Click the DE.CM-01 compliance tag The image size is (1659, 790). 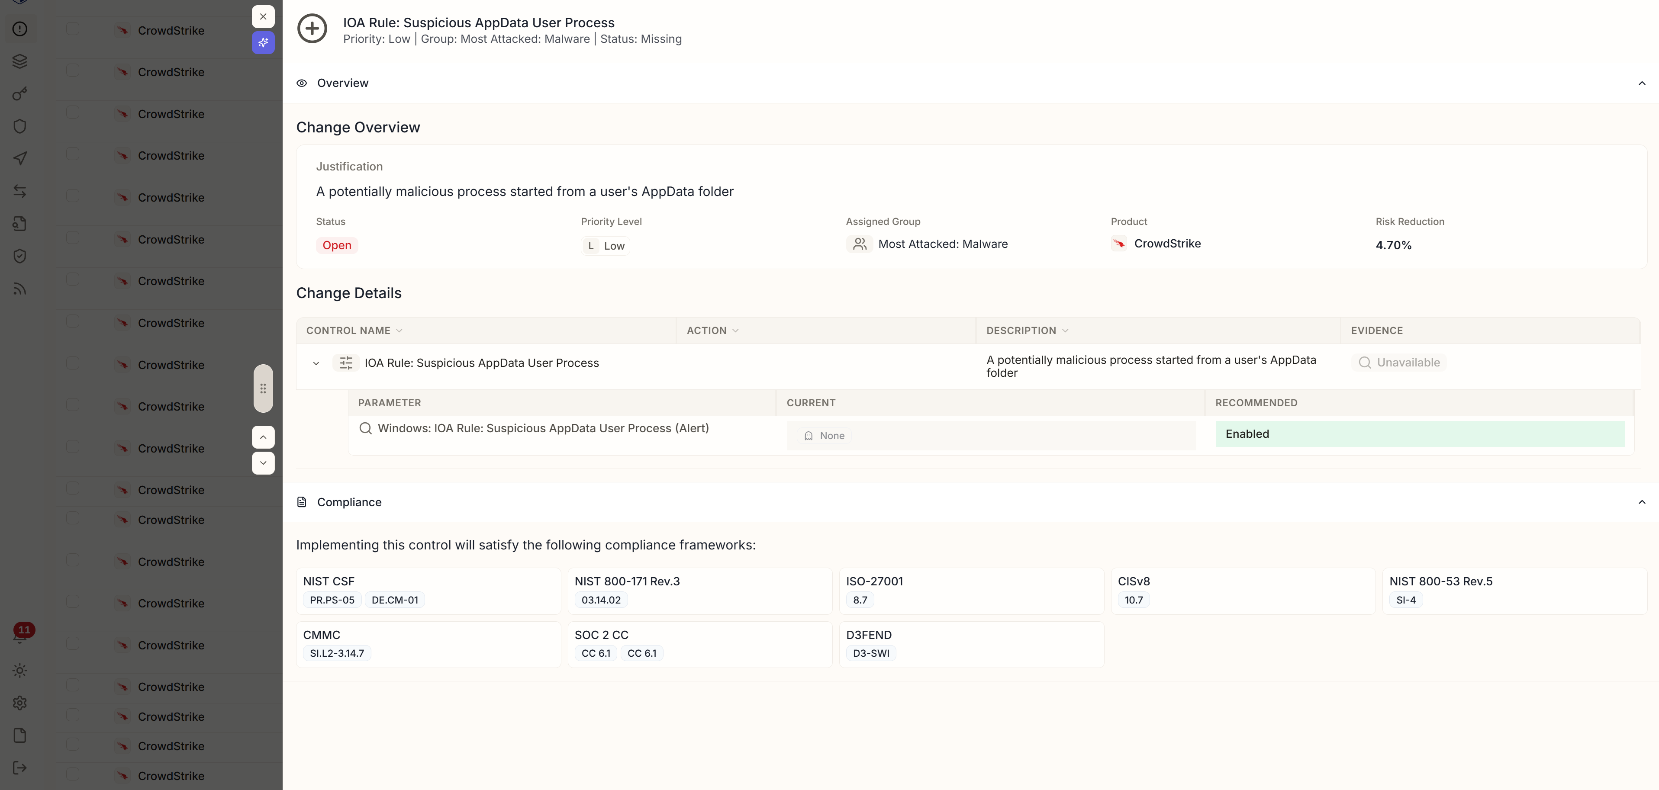[x=395, y=600]
